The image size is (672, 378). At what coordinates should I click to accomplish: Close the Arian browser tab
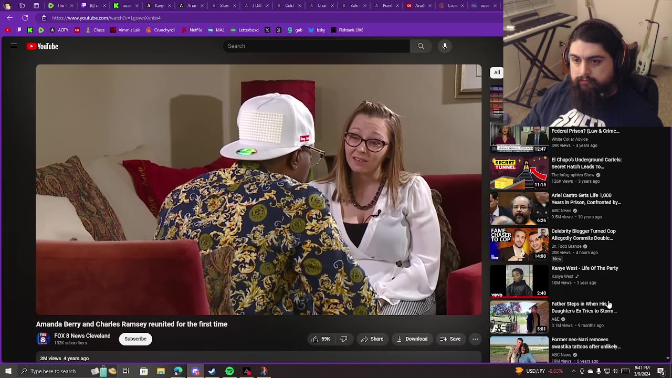coord(202,6)
